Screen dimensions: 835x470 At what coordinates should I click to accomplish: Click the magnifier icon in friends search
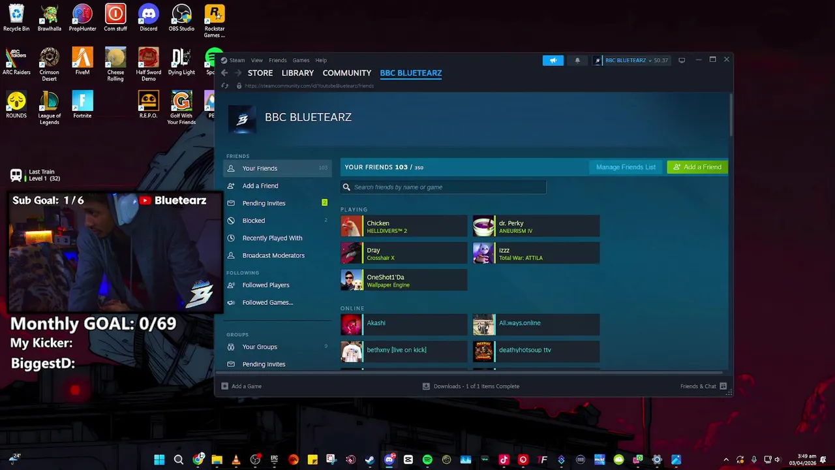pyautogui.click(x=346, y=187)
